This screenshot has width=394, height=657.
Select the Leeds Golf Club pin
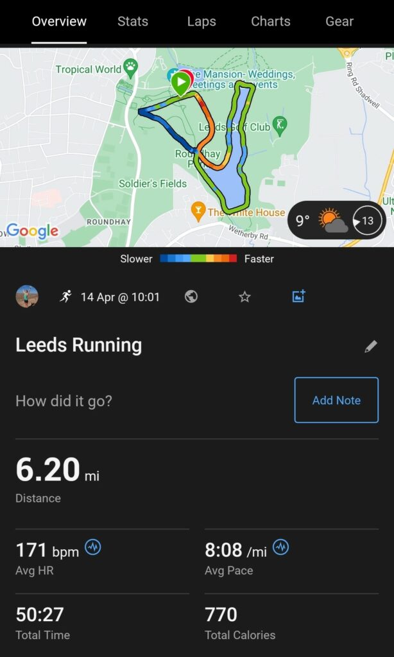tap(279, 124)
